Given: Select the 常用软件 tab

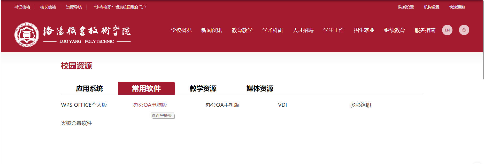Looking at the screenshot, I should (x=146, y=88).
